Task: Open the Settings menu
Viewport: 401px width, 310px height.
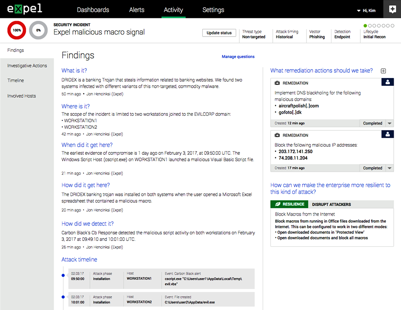Action: point(213,10)
